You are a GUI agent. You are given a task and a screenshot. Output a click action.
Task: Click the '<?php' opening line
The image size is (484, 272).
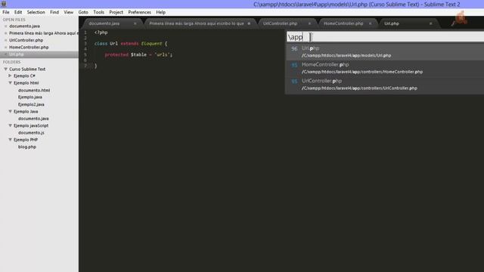pos(101,32)
